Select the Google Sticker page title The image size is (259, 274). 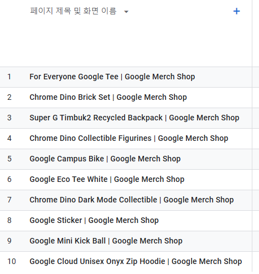[x=94, y=220]
